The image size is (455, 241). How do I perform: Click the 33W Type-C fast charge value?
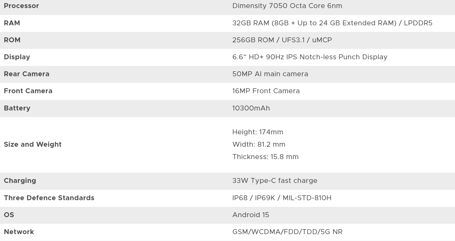click(275, 181)
